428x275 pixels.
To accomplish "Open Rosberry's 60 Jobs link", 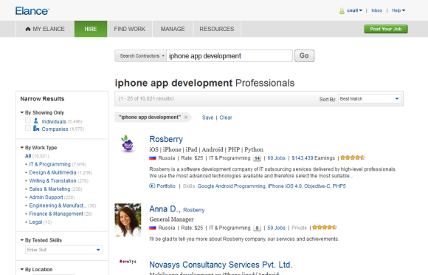I will (276, 158).
